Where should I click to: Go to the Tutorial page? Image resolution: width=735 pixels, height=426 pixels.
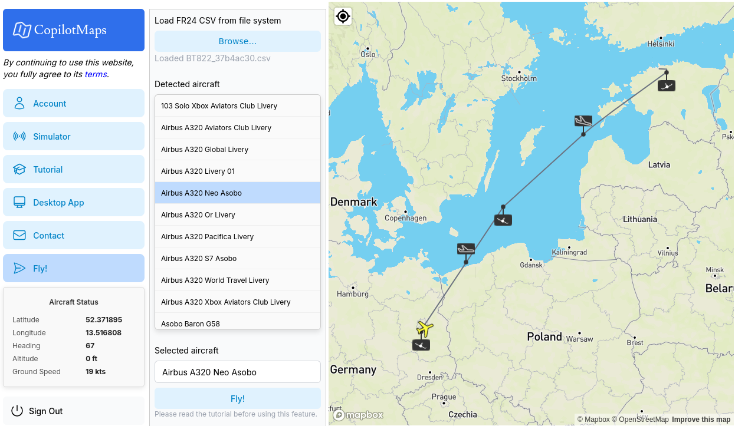(74, 169)
